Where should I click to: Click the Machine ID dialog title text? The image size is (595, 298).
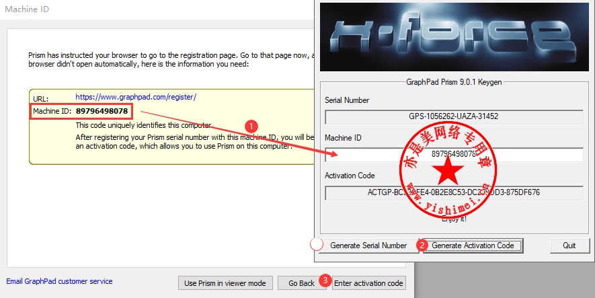[x=27, y=9]
